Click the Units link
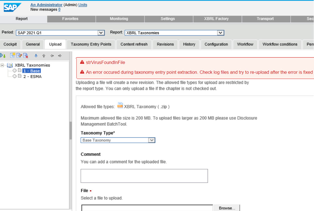Screen dimensions: 314x211 click(x=83, y=5)
